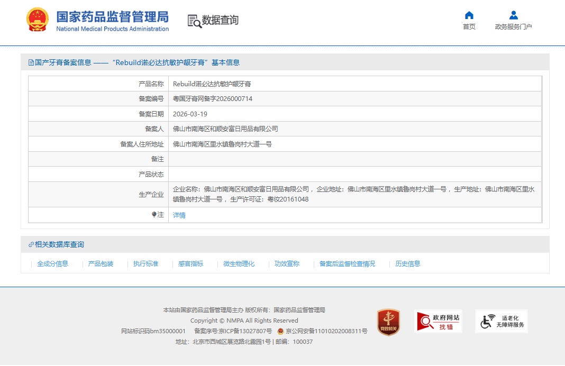565x366 pixels.
Task: Click the footer address 北京市西城区展览路北露园1号
Action: pyautogui.click(x=232, y=342)
